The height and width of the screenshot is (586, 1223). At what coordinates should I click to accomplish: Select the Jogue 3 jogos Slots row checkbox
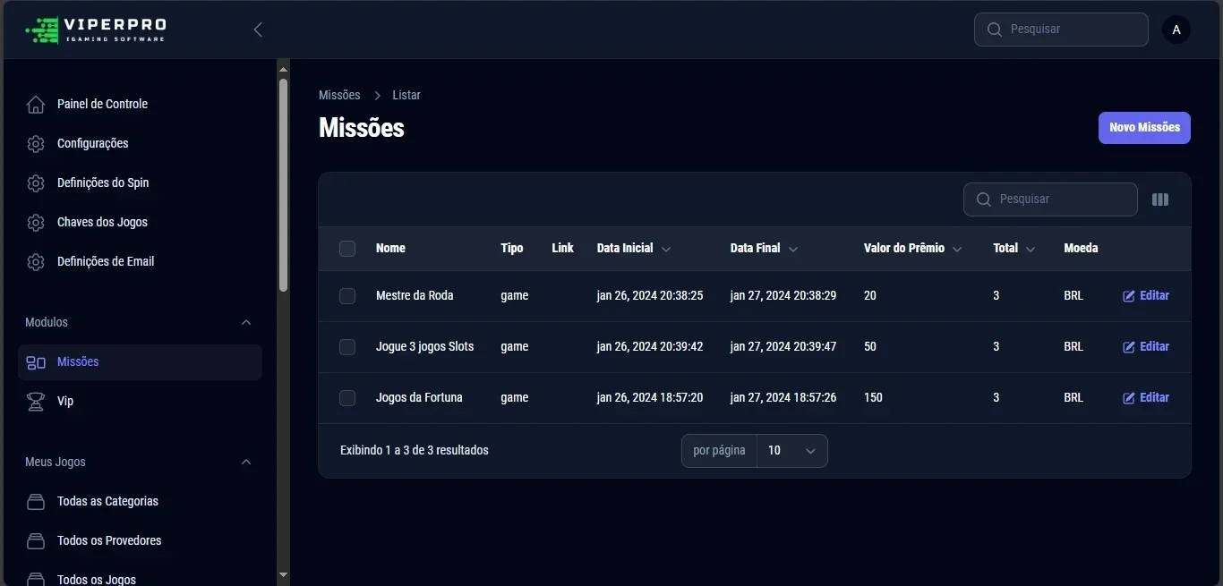pos(347,347)
